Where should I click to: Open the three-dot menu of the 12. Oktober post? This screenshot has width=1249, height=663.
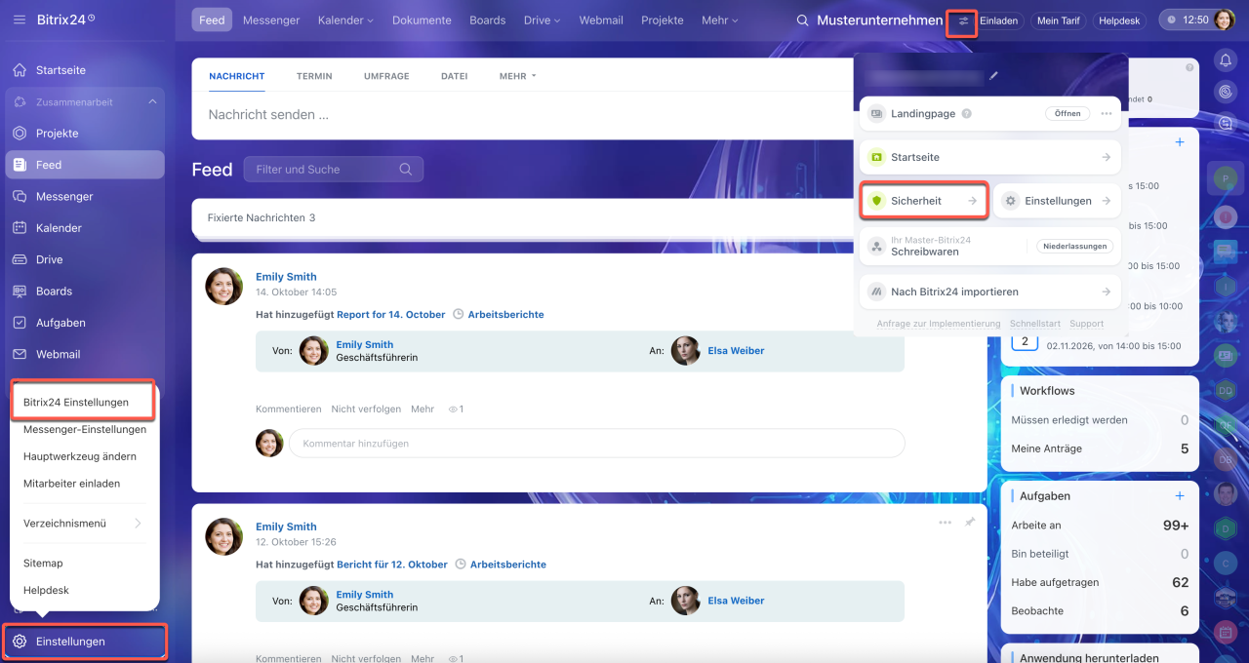click(945, 523)
